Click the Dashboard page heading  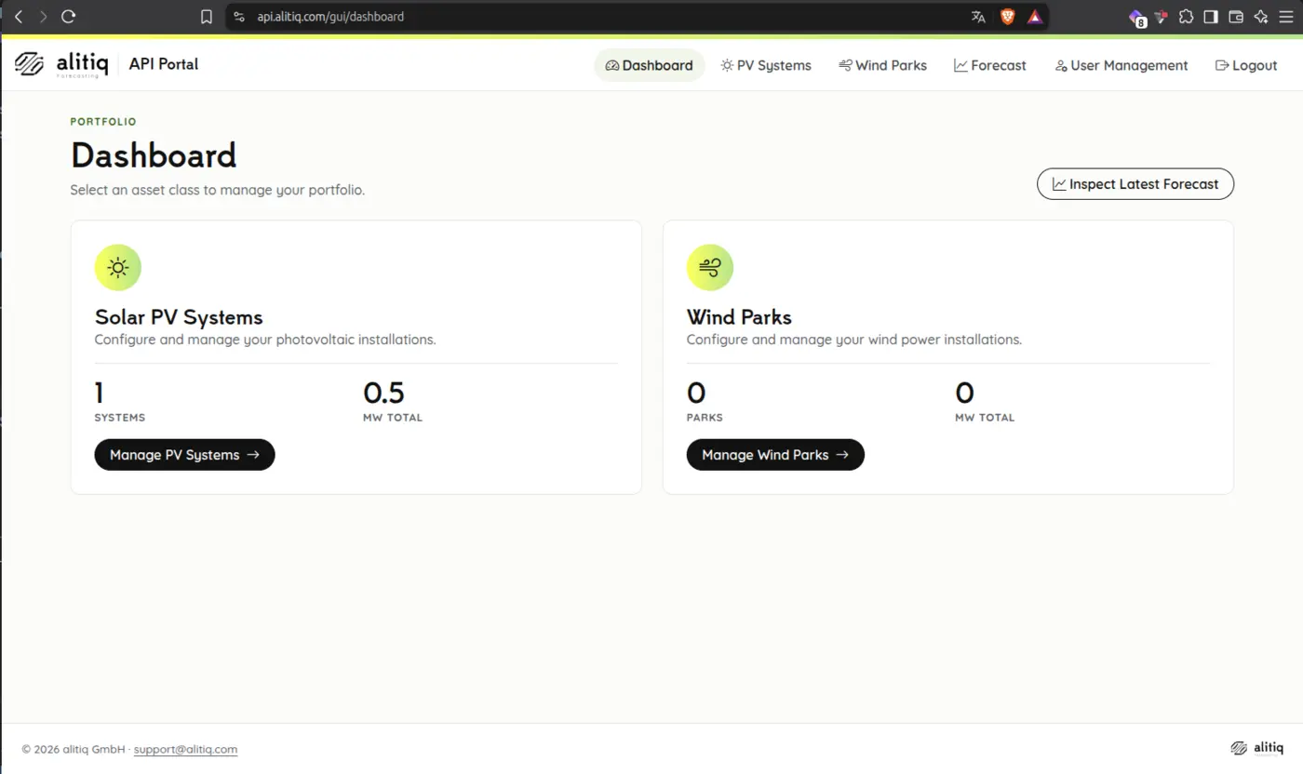pos(154,155)
